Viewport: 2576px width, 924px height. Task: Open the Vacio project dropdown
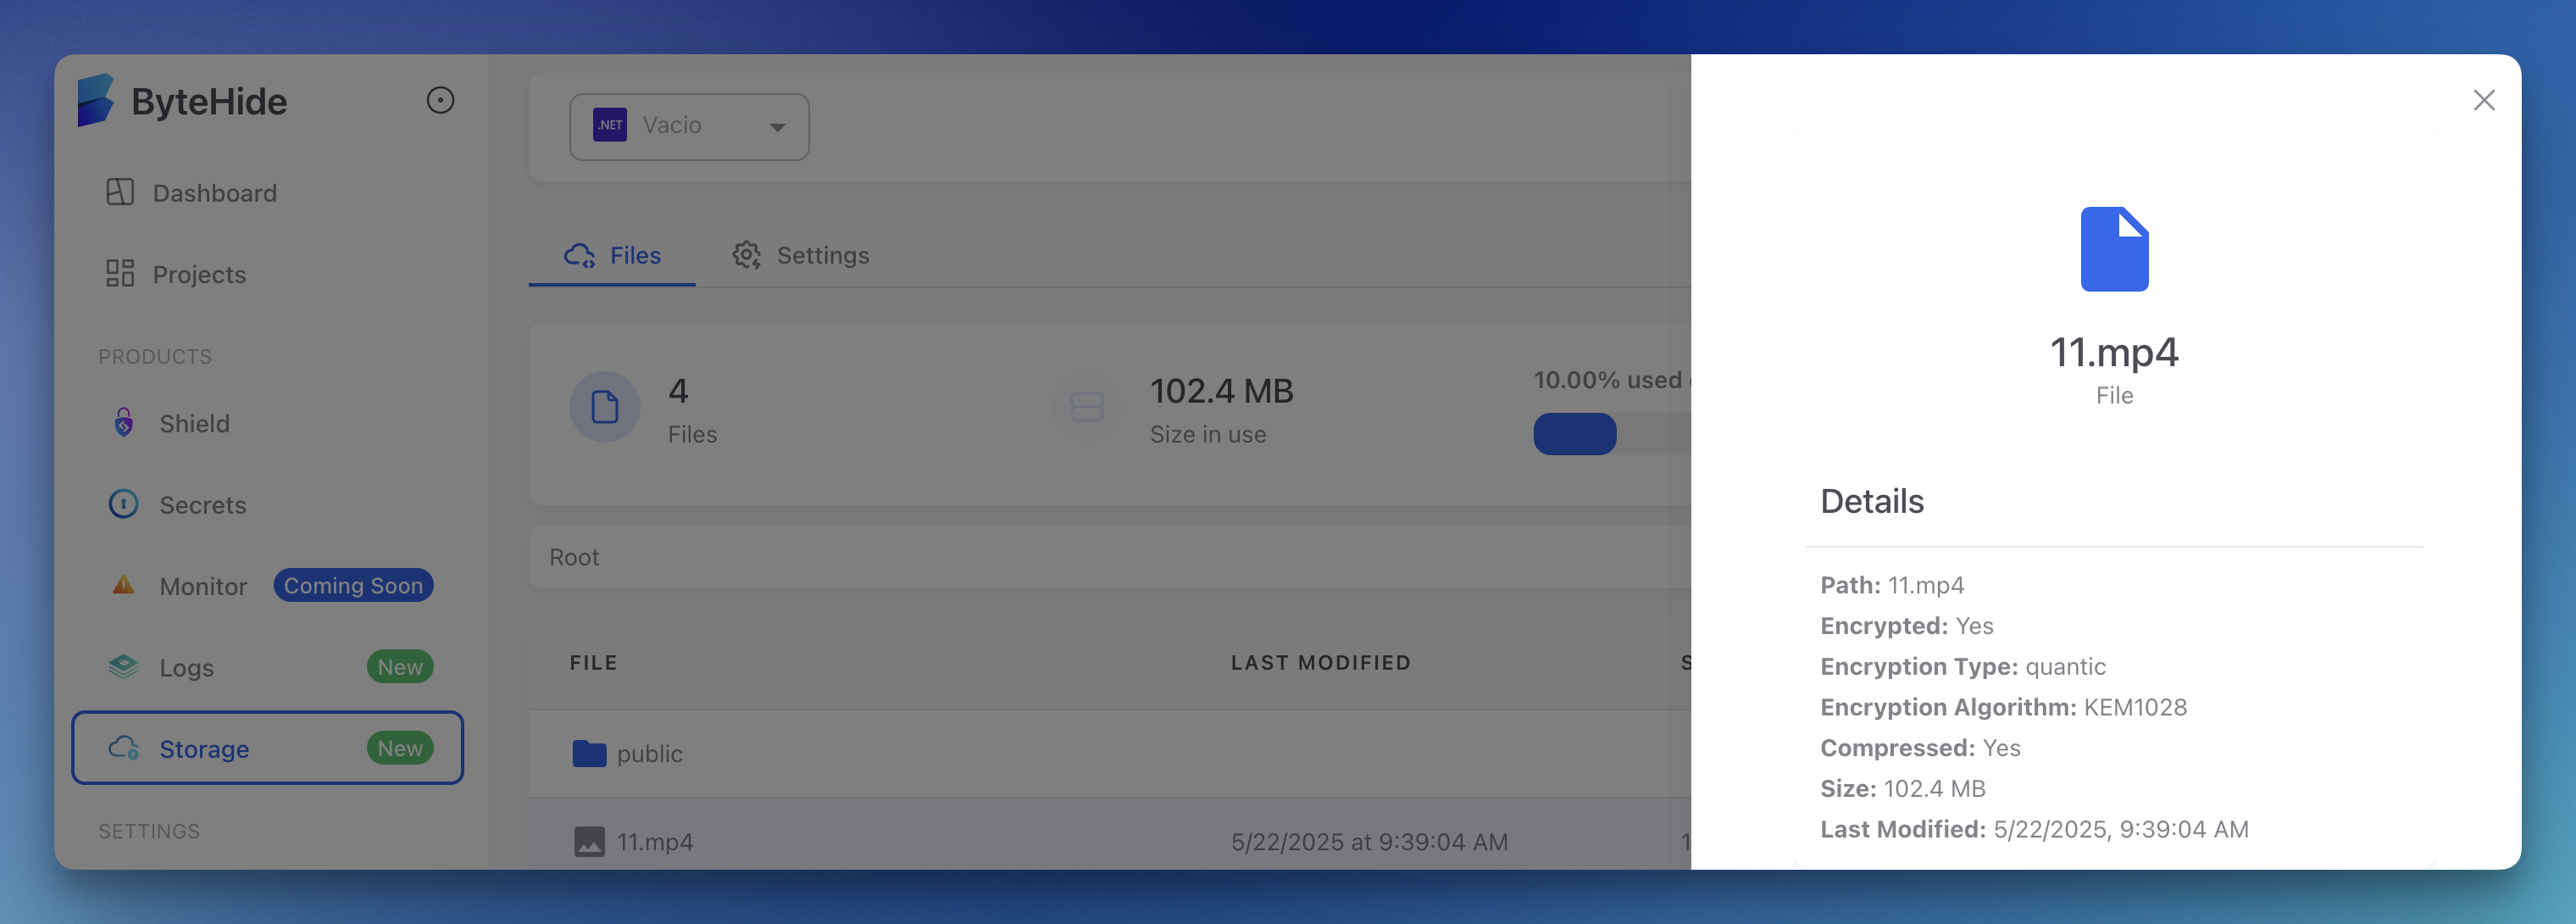tap(688, 126)
